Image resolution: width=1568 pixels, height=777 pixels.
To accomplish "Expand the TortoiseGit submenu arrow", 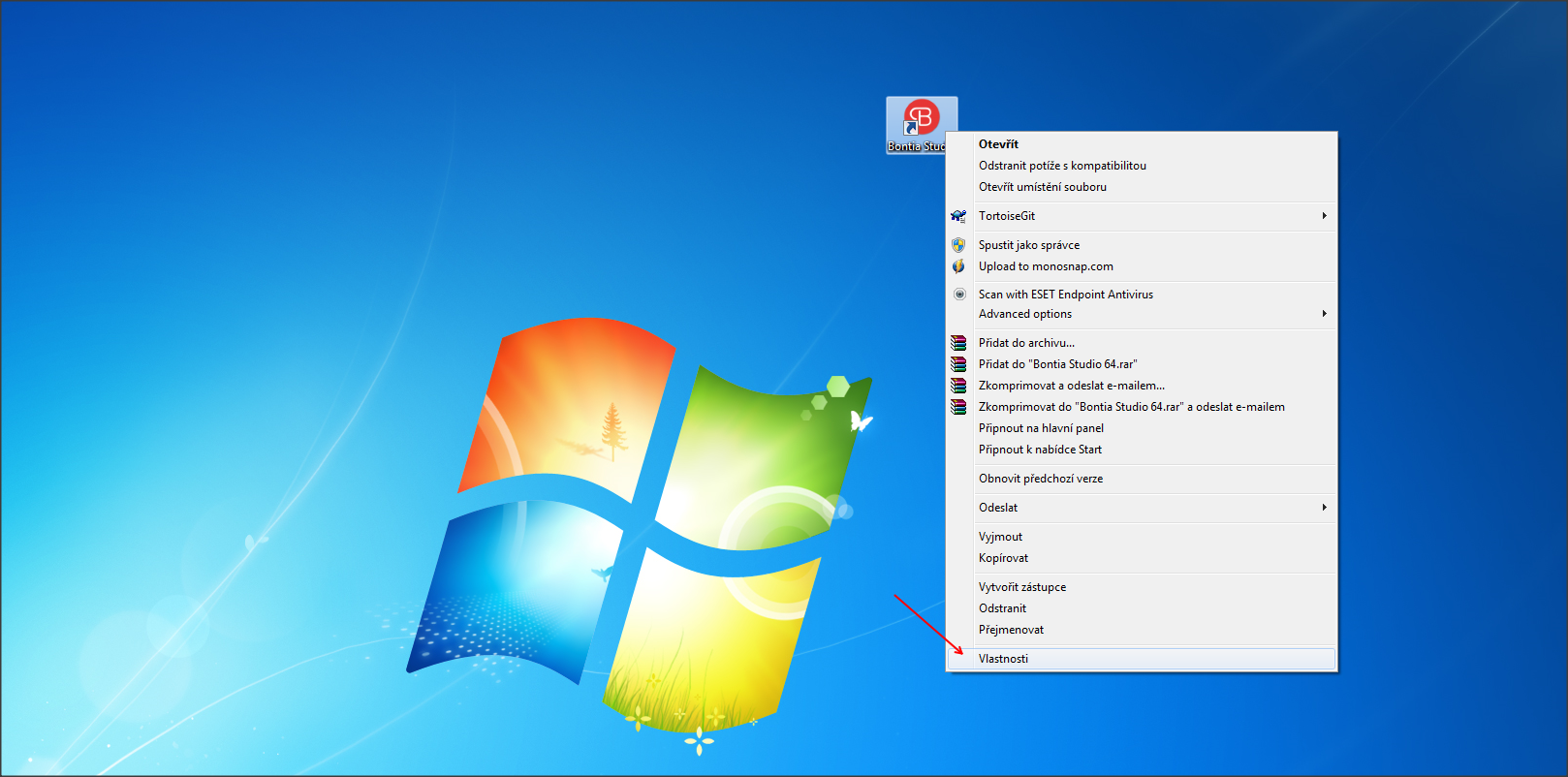I will 1324,216.
